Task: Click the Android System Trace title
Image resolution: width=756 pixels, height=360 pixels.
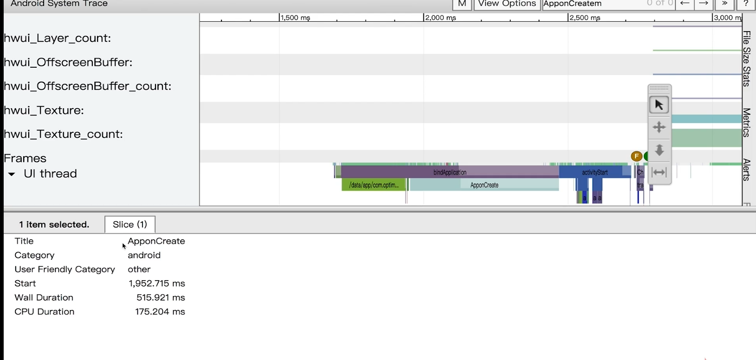Action: (59, 4)
